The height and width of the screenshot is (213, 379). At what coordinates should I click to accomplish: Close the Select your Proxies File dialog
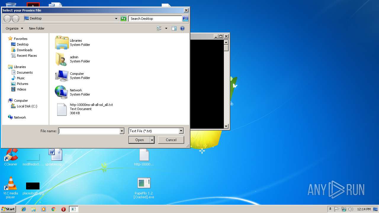[186, 10]
